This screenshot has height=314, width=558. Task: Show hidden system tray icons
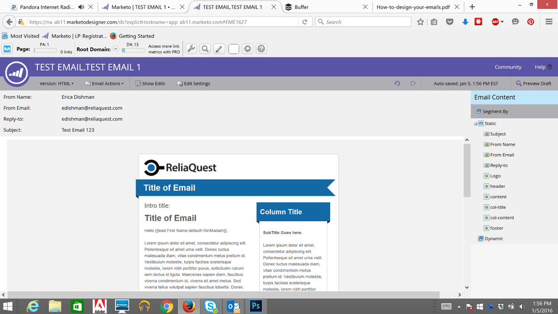459,306
